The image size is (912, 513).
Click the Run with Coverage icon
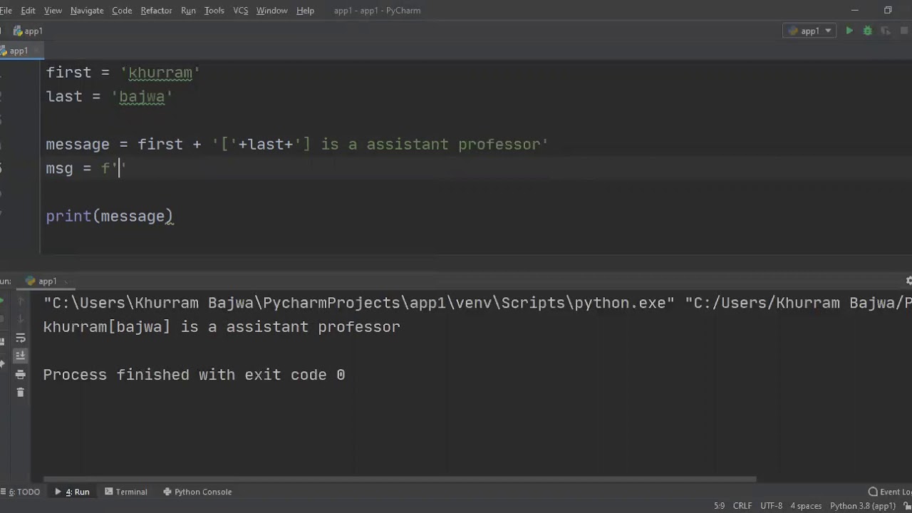pos(886,31)
